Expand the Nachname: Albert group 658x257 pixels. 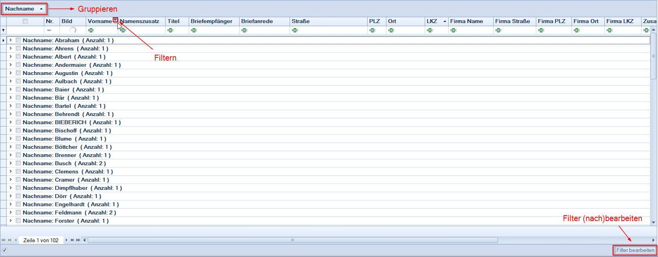[11, 57]
